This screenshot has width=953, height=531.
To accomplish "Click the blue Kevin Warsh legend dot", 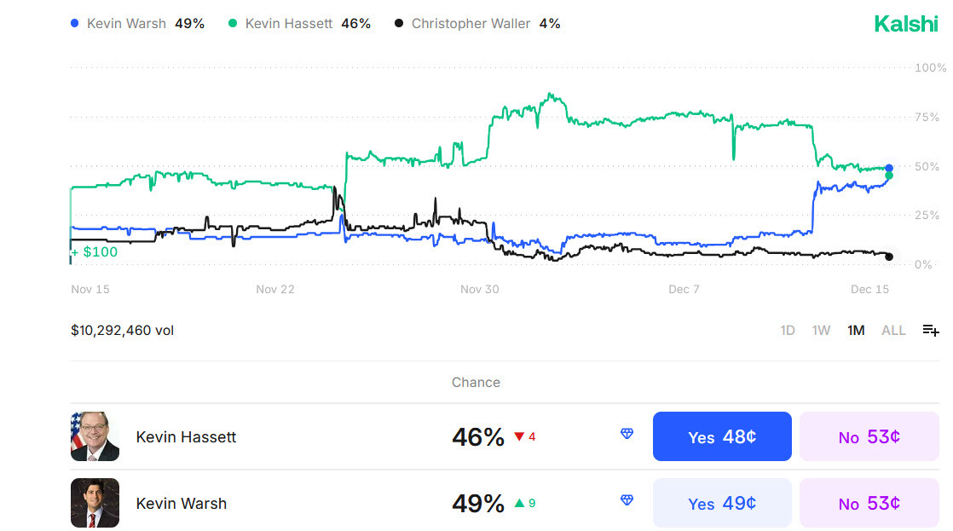I will pyautogui.click(x=75, y=24).
